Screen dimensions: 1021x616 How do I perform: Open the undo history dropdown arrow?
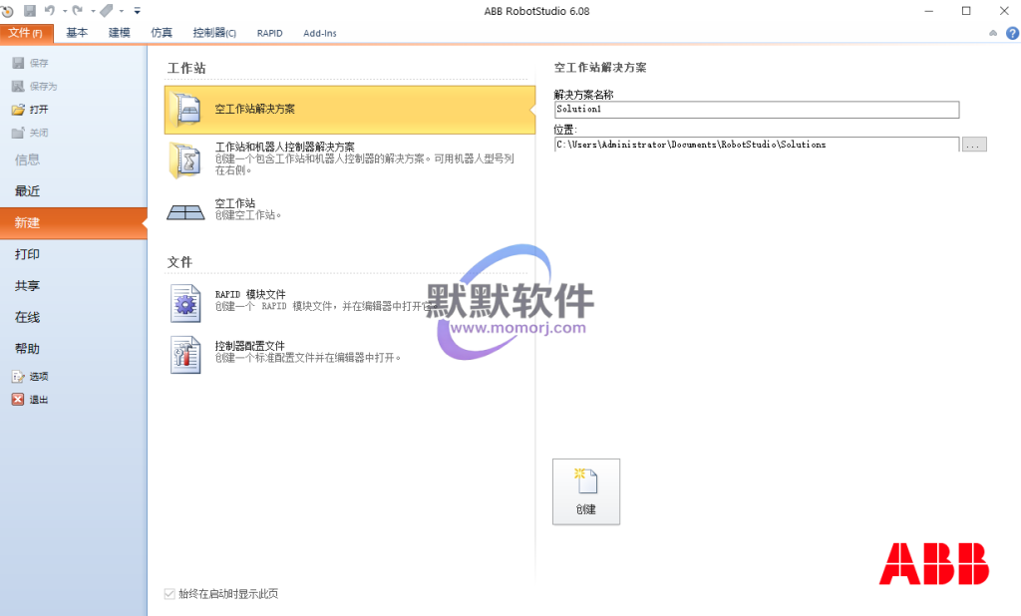point(65,11)
